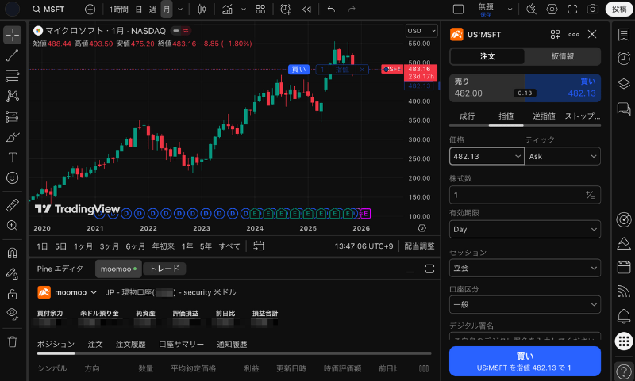Open the candlestick chart type menu
Image resolution: width=635 pixels, height=381 pixels.
[x=202, y=10]
